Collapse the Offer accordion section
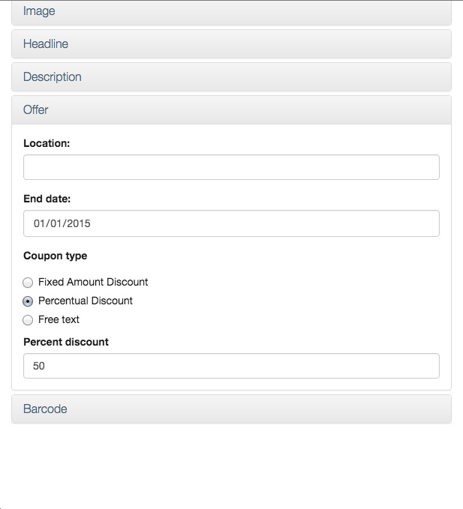 [x=231, y=109]
